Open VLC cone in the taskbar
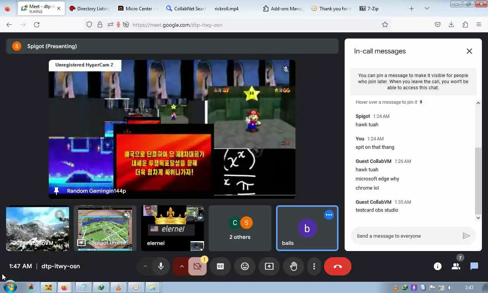The height and width of the screenshot is (293, 488). pos(119,287)
